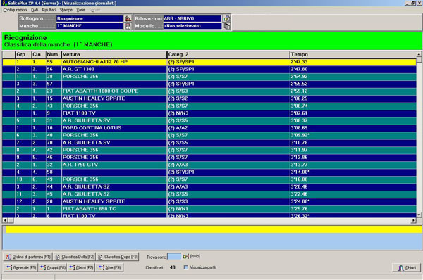Click the Rilevazioni selector icon

click(226, 18)
